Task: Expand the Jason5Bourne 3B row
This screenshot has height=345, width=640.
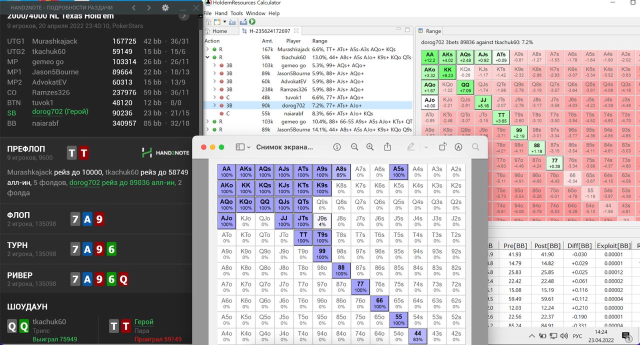Action: point(215,73)
